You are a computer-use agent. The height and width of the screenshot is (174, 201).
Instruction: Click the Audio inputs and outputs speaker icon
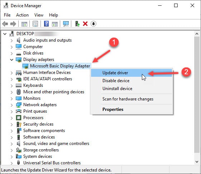pyautogui.click(x=19, y=40)
